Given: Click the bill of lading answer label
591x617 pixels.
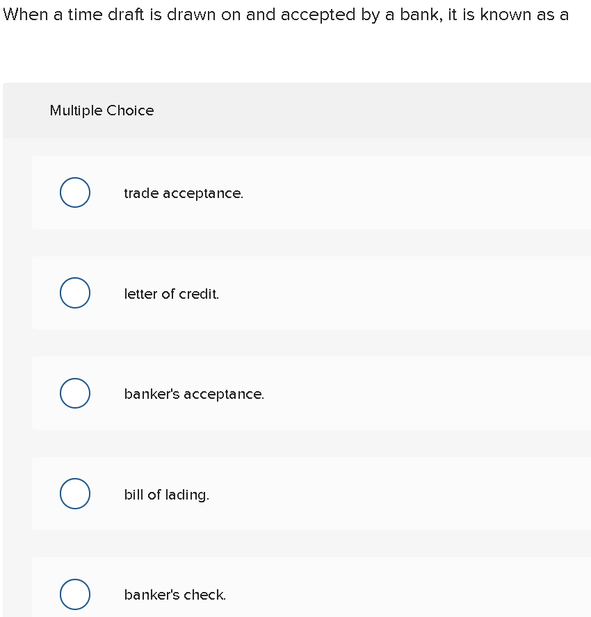Looking at the screenshot, I should pyautogui.click(x=166, y=495).
